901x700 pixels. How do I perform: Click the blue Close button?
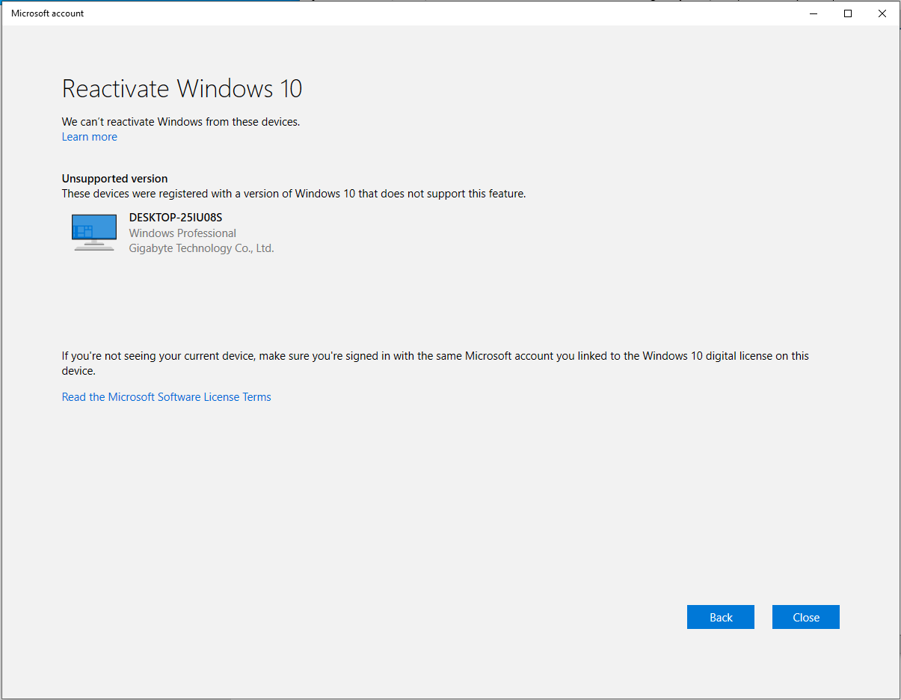806,617
